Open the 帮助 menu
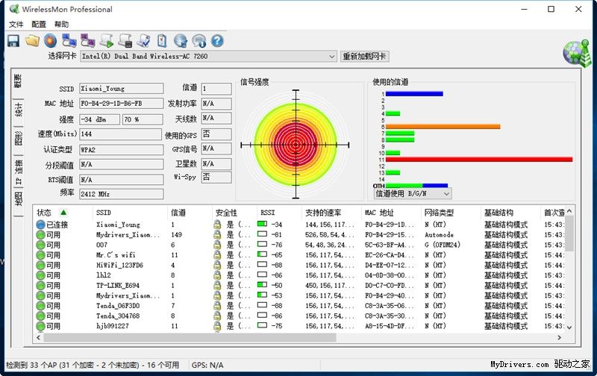 pyautogui.click(x=61, y=25)
